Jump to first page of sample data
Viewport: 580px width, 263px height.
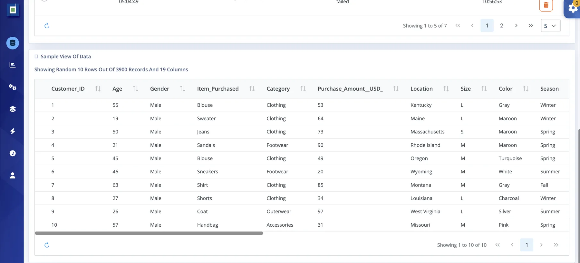498,245
